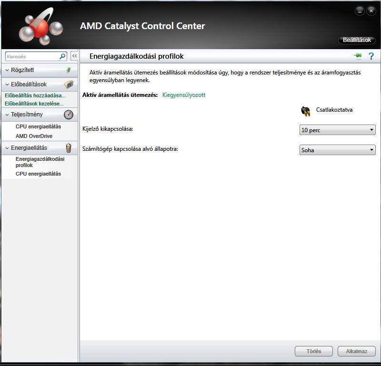Click the green pin page icon near help
Viewport: 381px width, 366px height.
click(358, 56)
